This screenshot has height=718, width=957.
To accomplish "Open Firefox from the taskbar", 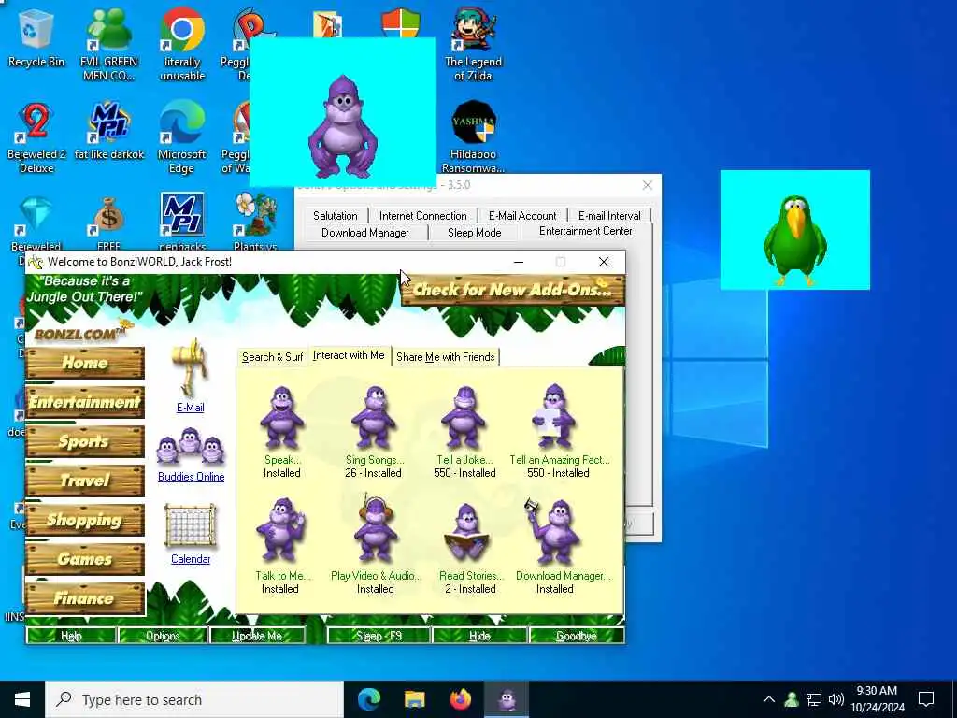I will (460, 699).
